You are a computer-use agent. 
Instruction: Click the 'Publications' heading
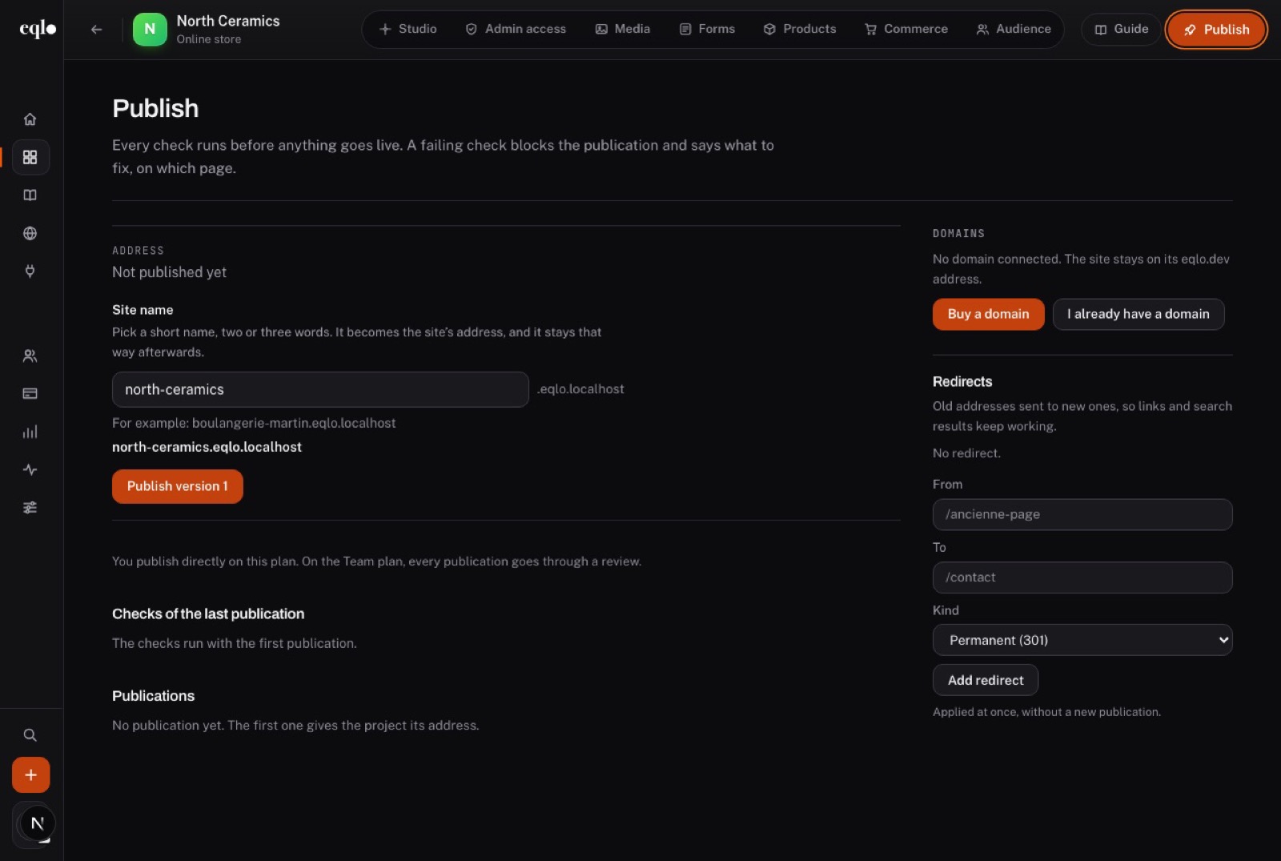153,696
